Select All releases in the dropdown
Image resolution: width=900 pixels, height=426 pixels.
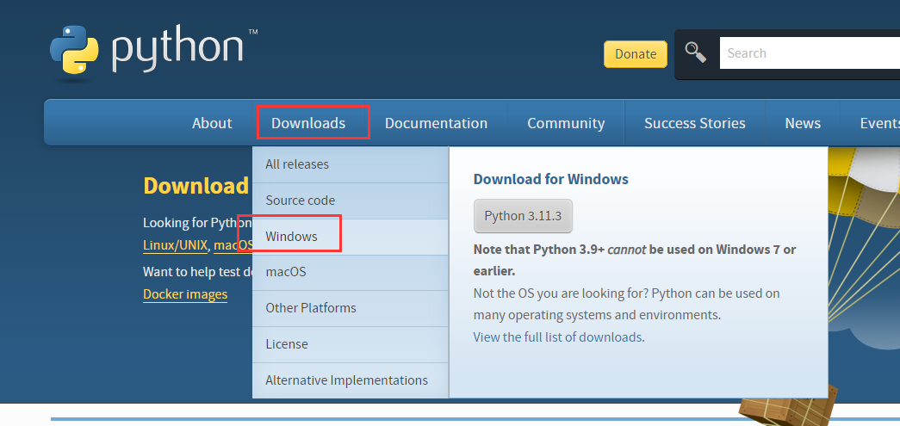point(351,164)
